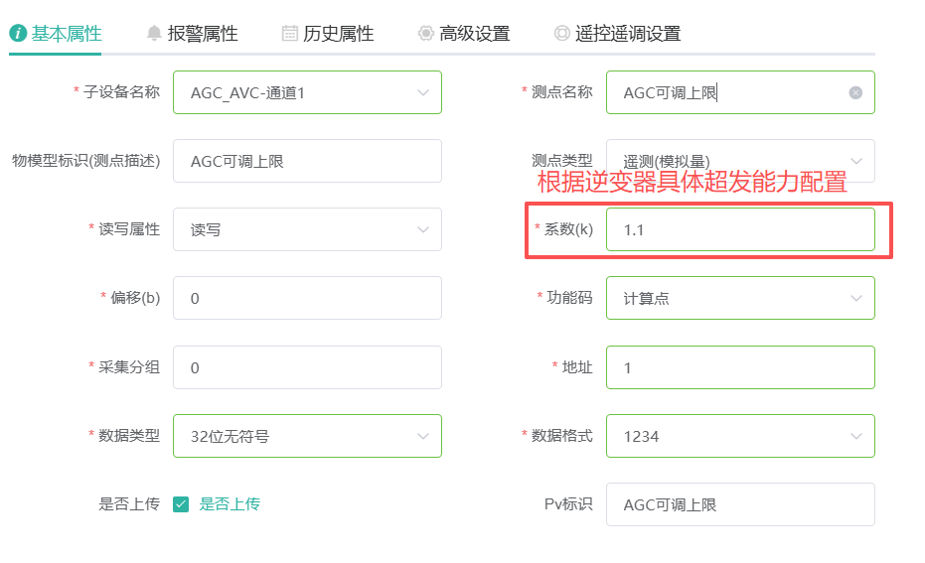The width and height of the screenshot is (925, 563).
Task: Focus the 地址 input field
Action: [739, 367]
